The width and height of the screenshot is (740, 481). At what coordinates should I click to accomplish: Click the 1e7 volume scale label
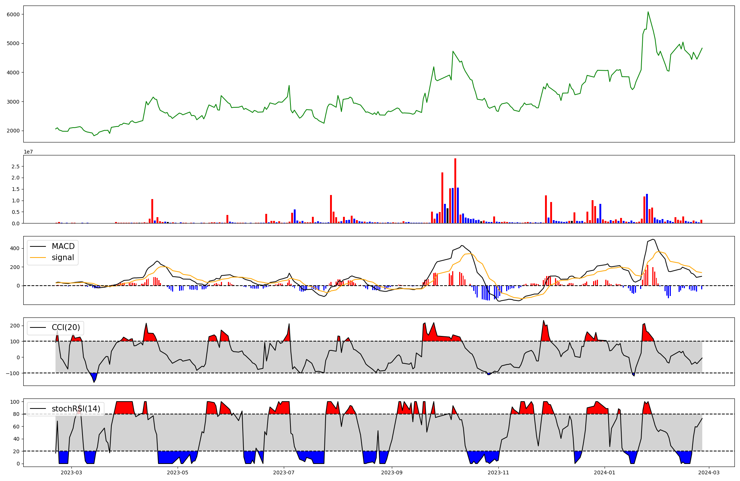point(28,152)
